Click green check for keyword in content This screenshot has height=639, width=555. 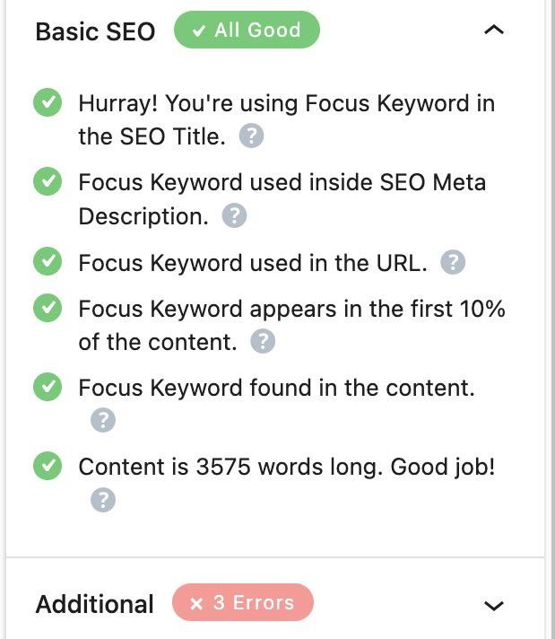click(48, 388)
